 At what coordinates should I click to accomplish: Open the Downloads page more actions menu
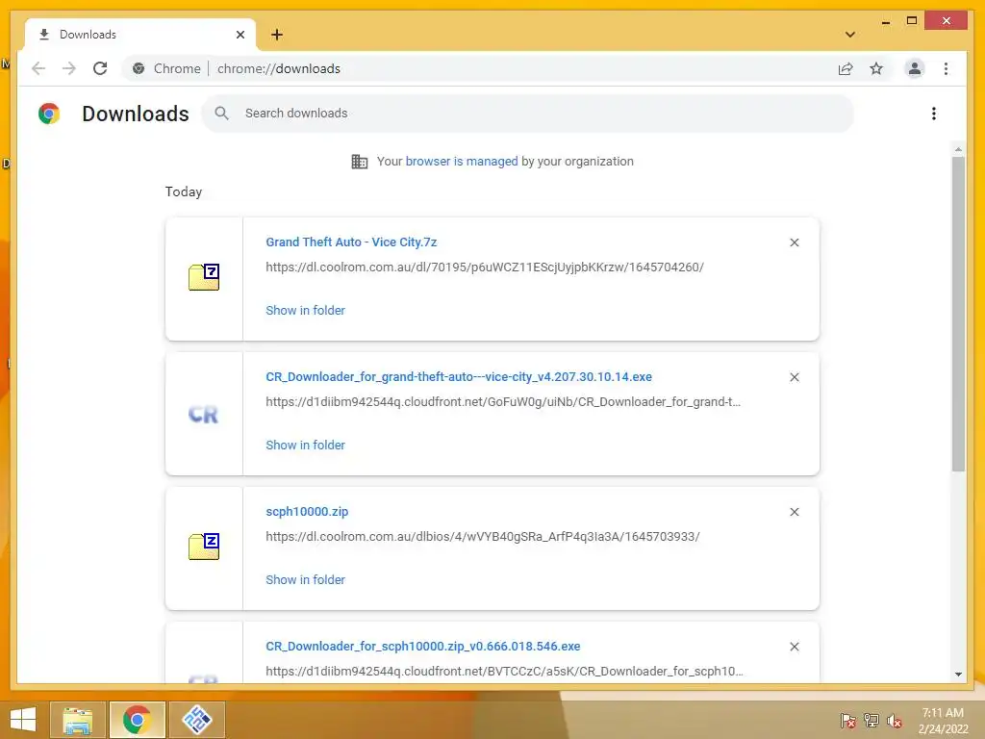[x=934, y=114]
